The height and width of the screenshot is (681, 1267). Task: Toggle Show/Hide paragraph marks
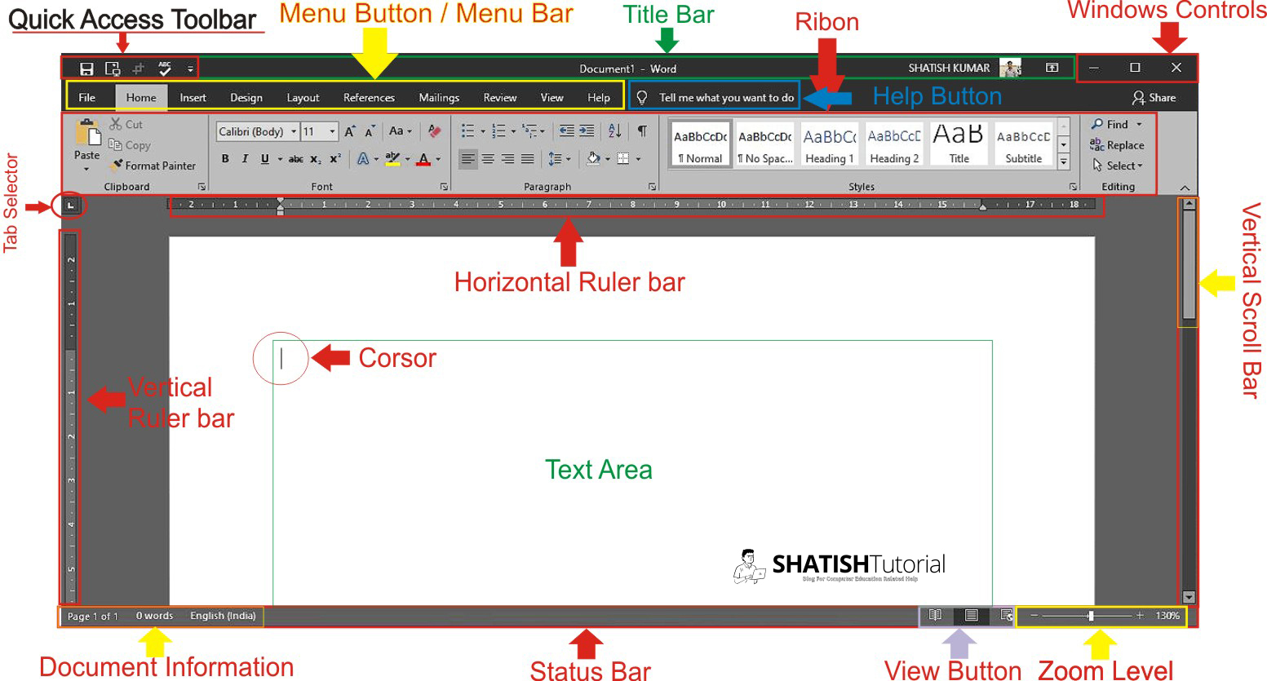coord(643,130)
